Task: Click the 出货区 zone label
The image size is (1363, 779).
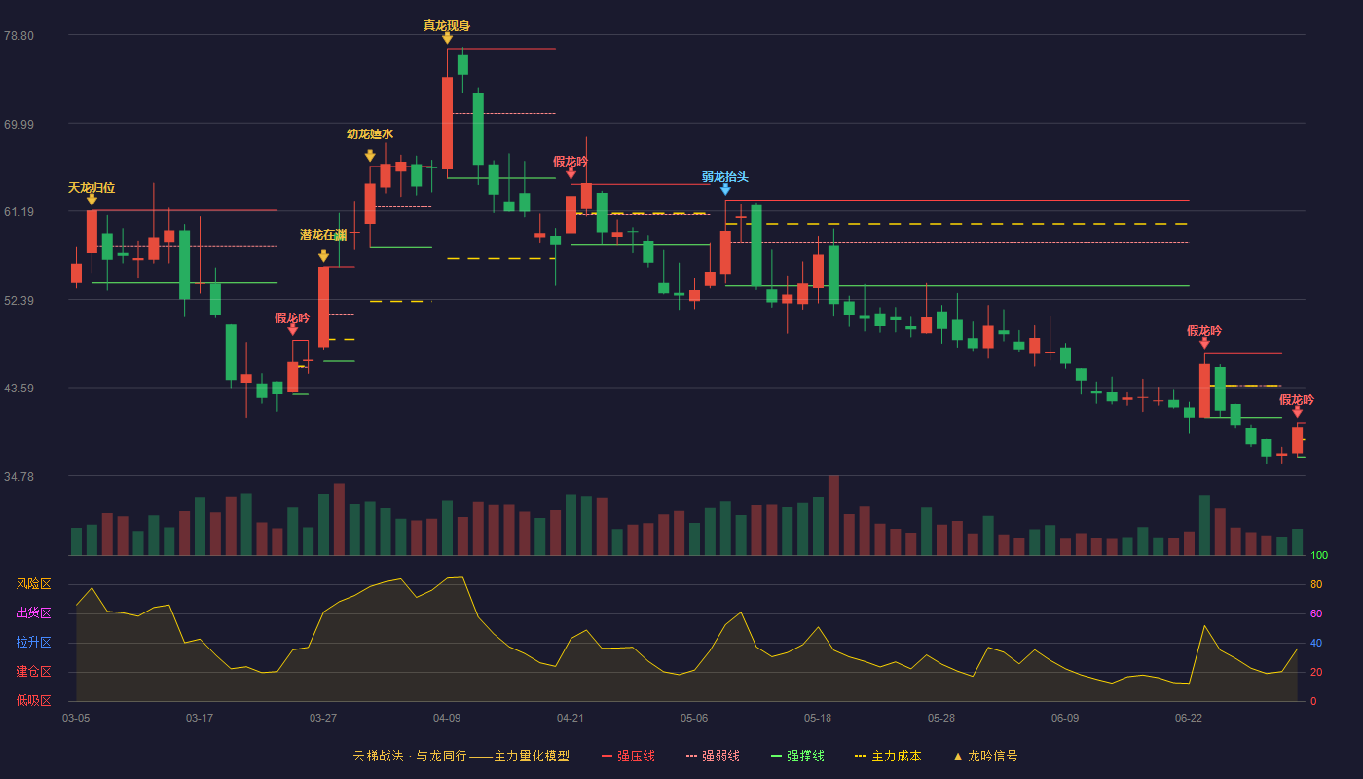Action: point(33,613)
